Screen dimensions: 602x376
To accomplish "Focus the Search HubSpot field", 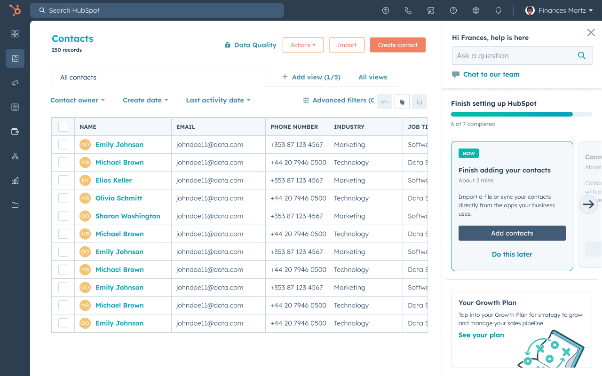I will [x=157, y=10].
